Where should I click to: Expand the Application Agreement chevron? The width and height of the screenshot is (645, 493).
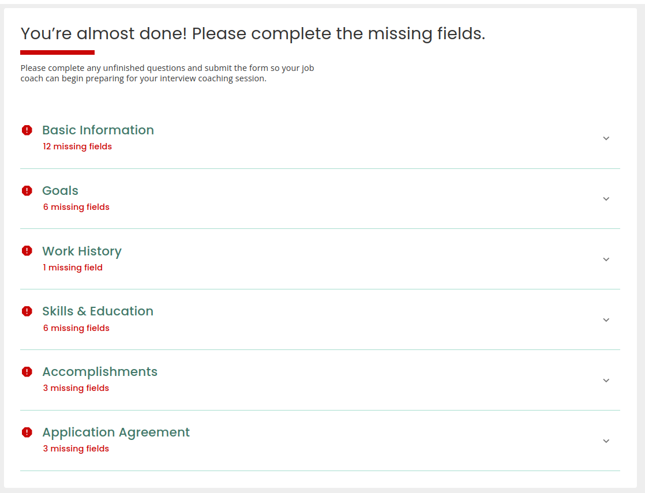(x=606, y=441)
